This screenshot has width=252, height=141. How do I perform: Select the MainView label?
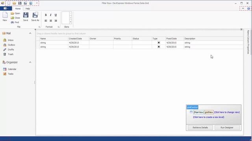click(199, 112)
